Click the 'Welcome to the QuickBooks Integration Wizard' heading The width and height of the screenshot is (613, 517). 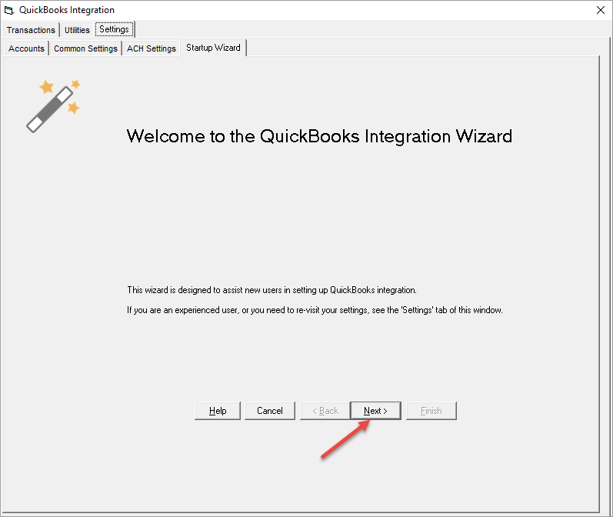click(x=319, y=136)
